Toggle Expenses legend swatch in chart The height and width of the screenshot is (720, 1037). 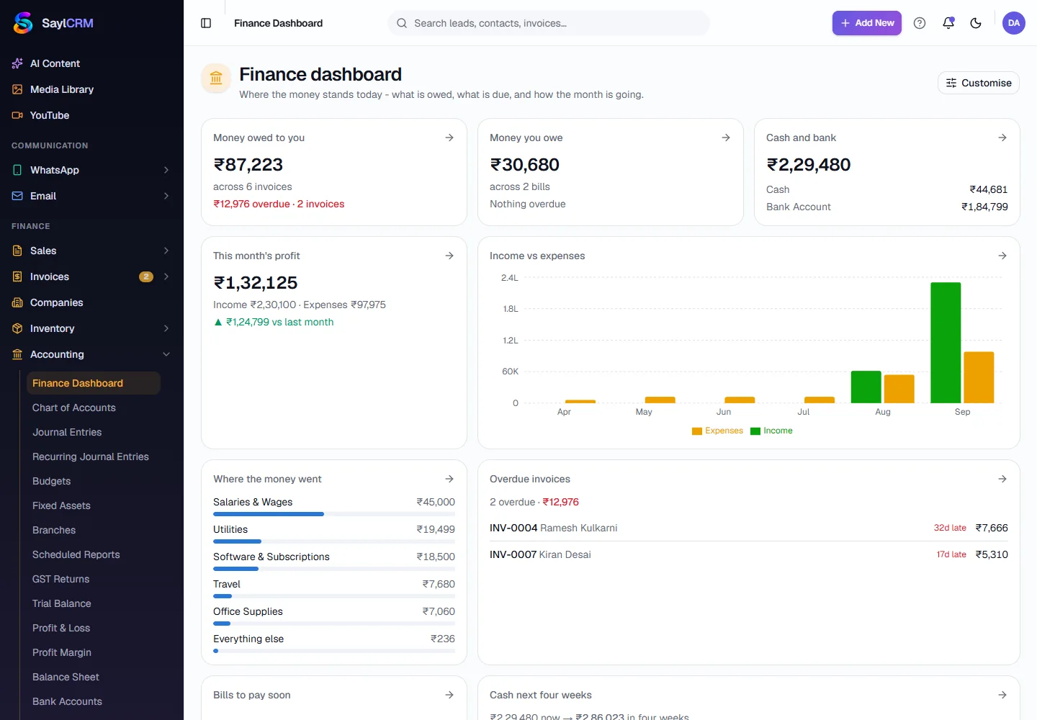click(696, 431)
